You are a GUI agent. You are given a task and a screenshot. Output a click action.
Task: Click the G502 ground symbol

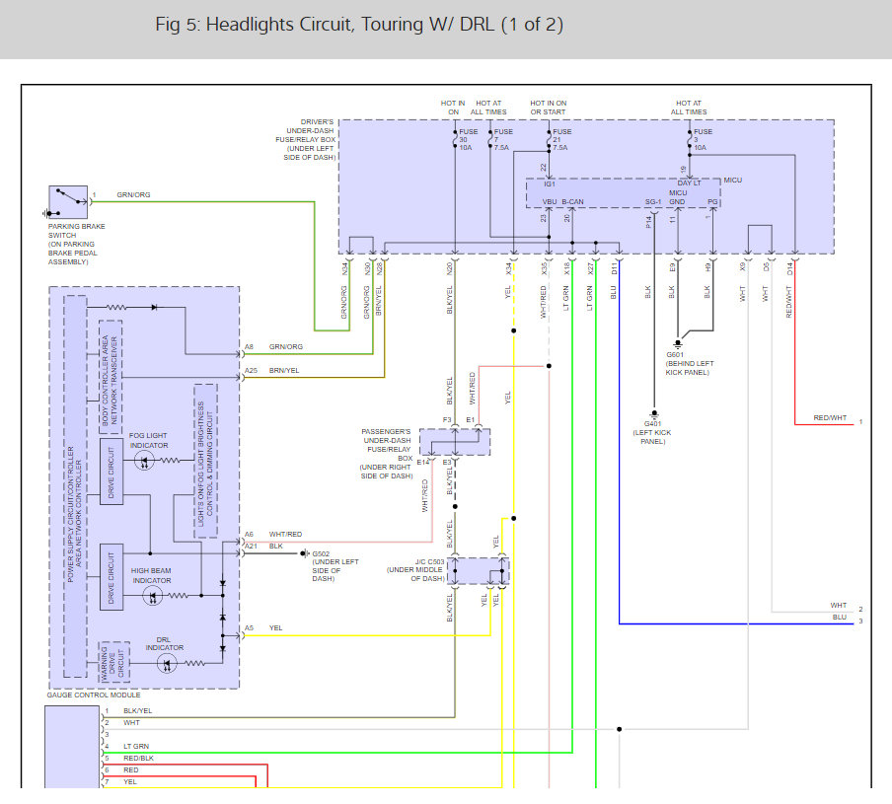click(305, 553)
